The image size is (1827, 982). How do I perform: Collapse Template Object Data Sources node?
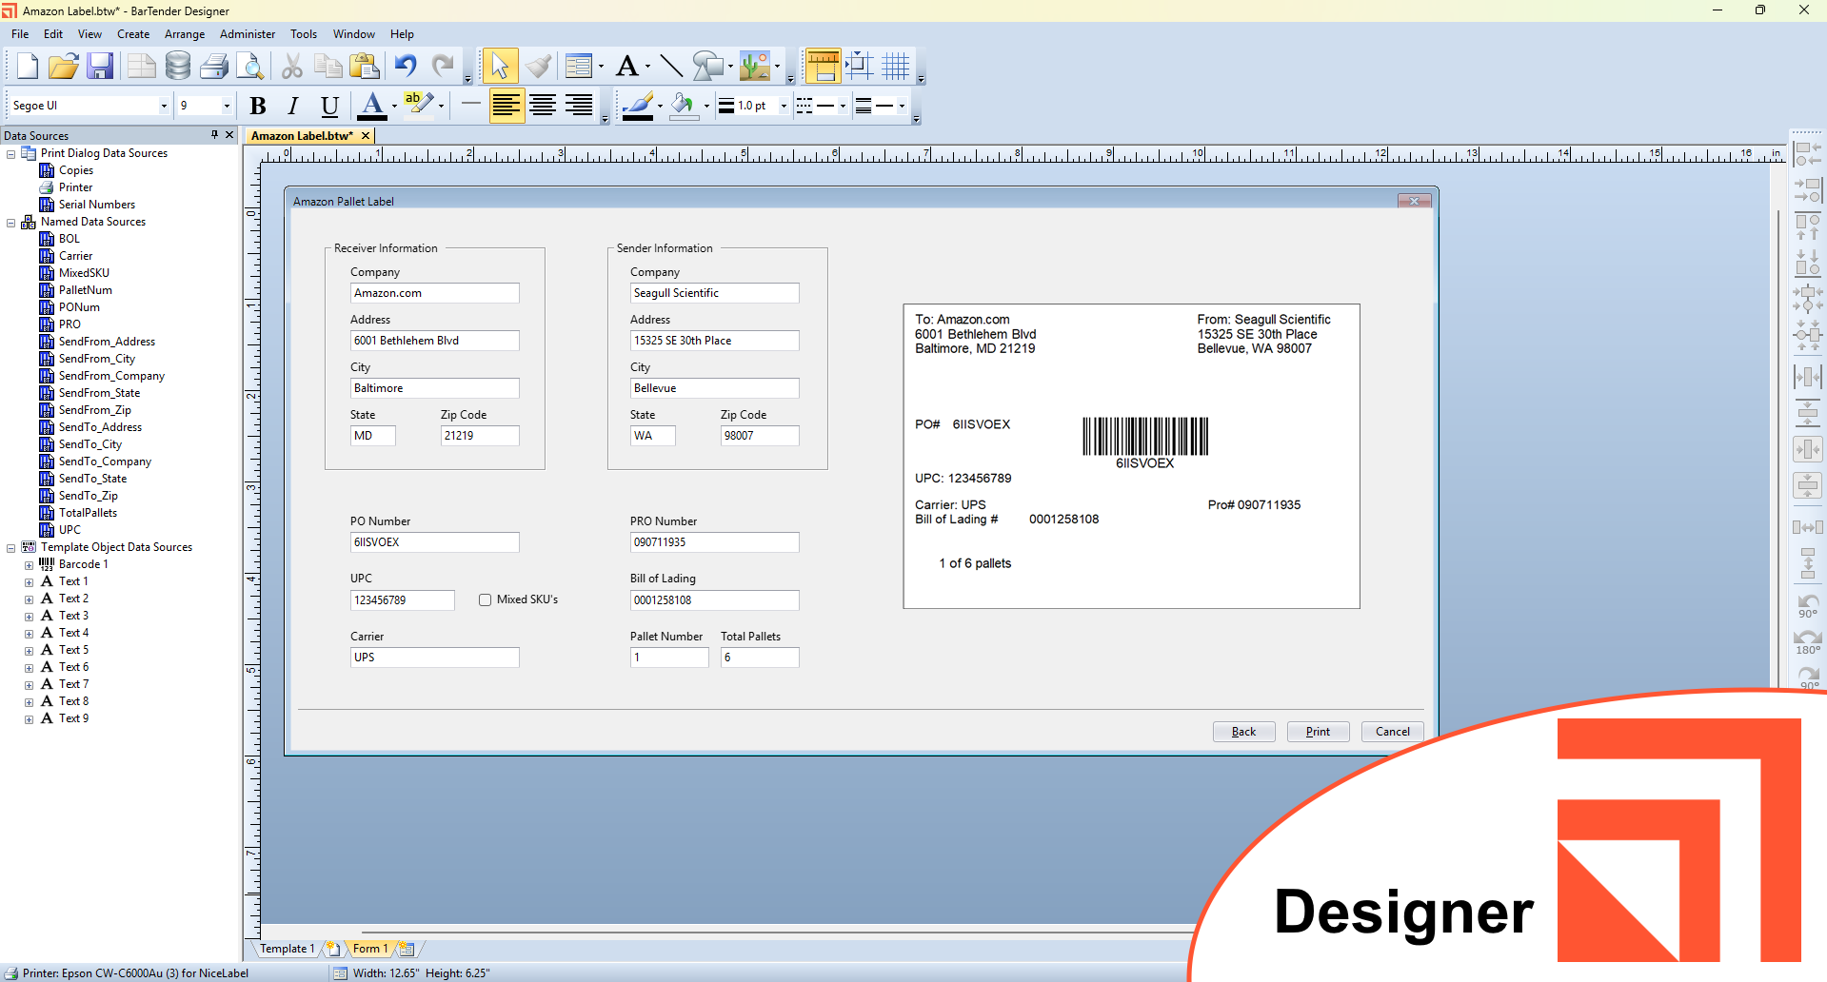point(11,548)
